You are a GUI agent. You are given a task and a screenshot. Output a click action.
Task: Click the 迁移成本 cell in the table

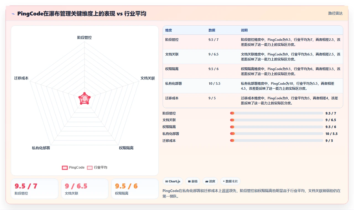pyautogui.click(x=172, y=98)
